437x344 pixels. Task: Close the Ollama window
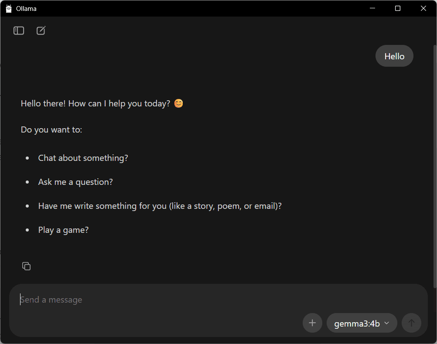coord(423,8)
